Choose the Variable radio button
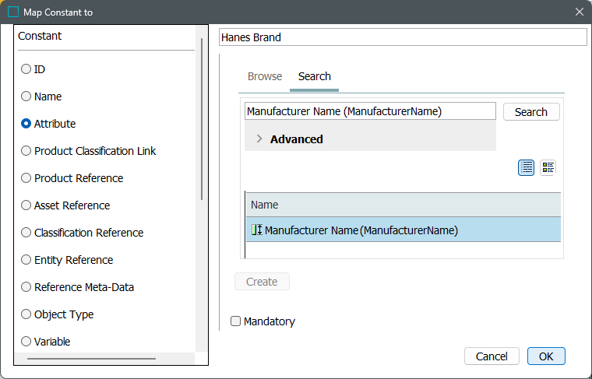The width and height of the screenshot is (592, 379). point(26,342)
